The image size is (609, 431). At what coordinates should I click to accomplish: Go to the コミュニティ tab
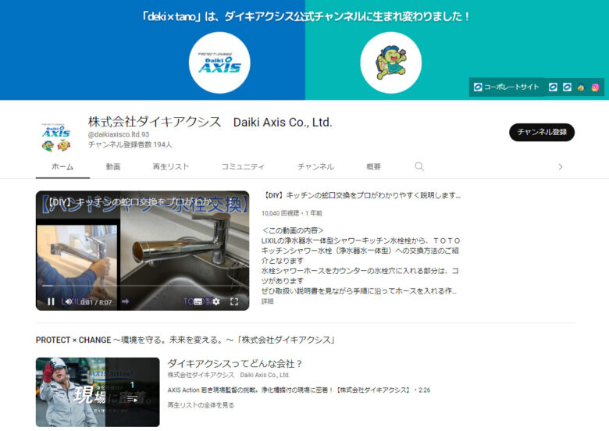[x=243, y=167]
